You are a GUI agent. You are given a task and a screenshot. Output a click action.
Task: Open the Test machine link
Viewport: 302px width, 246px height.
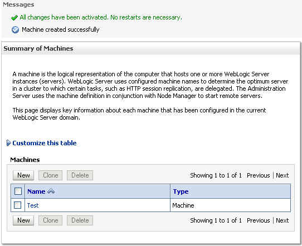33,205
